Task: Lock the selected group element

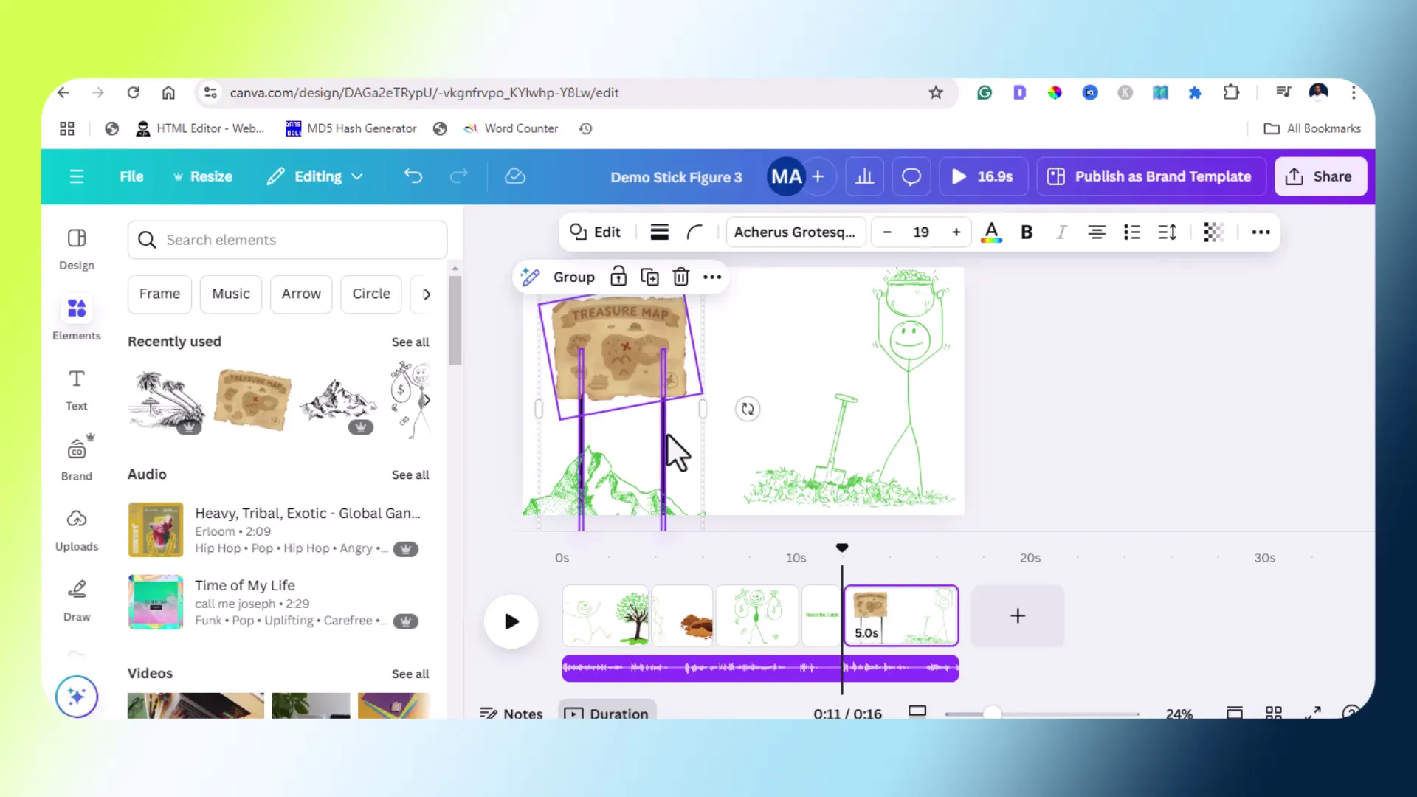Action: (618, 277)
